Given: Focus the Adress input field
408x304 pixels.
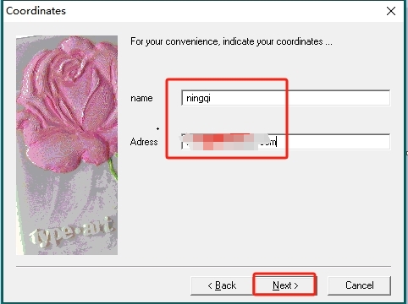Looking at the screenshot, I should (x=285, y=142).
